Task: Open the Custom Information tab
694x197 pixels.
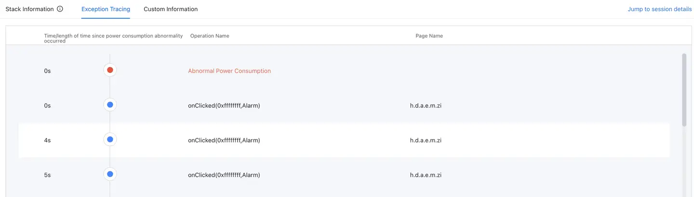Action: point(171,9)
